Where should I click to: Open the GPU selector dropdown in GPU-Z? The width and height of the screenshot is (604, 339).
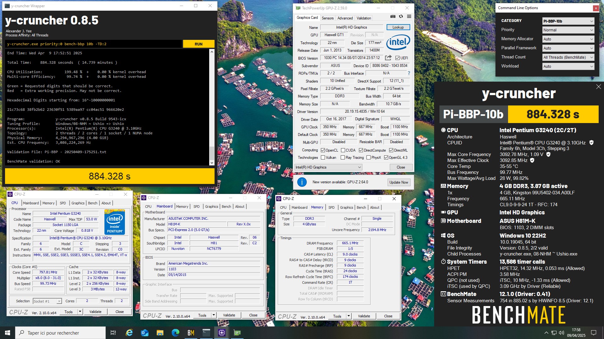pos(328,167)
